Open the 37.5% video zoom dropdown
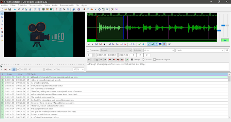Image resolution: width=231 pixels, height=122 pixels. tap(78, 69)
